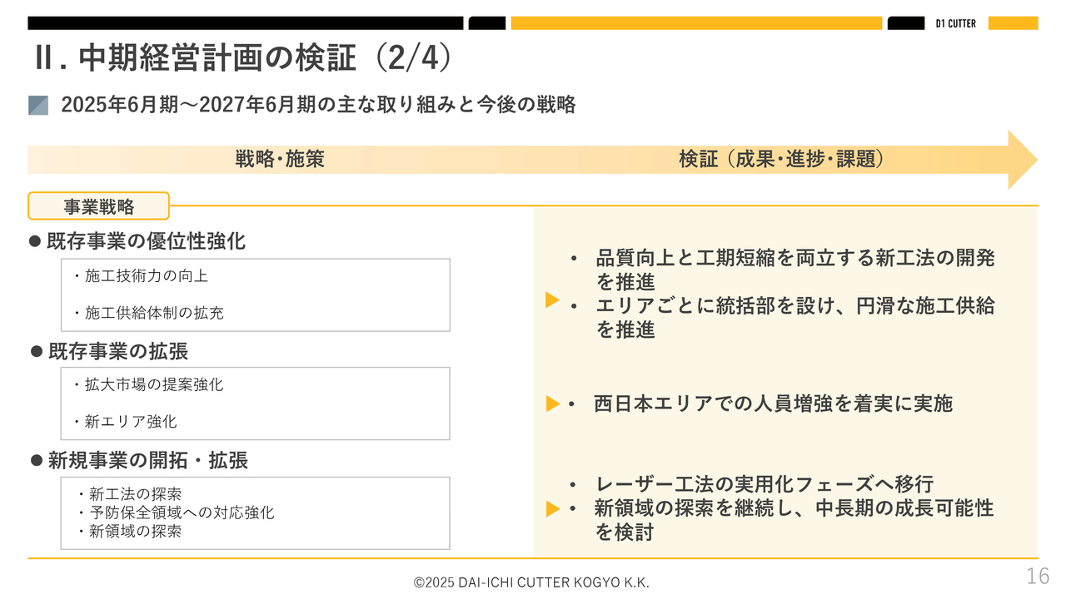Click the D1 CUTTER logo

pos(956,23)
